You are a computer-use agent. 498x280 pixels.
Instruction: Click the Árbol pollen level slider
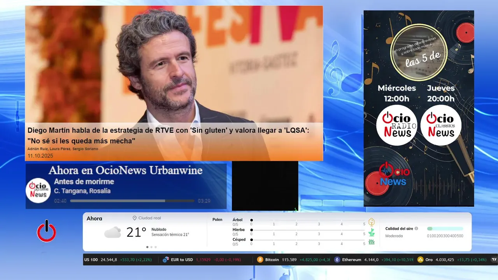click(308, 220)
